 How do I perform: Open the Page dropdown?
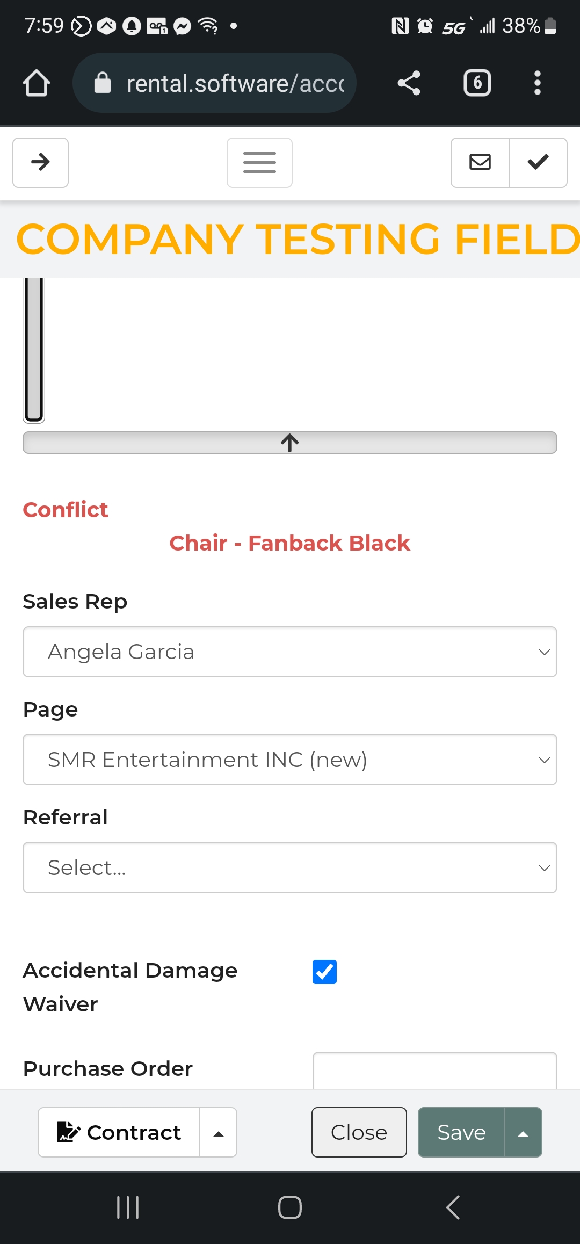point(290,760)
